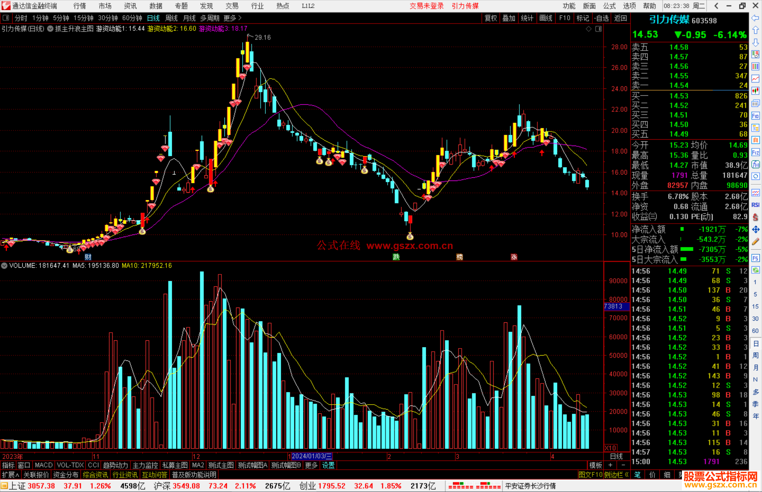Open the 行情 menu
The width and height of the screenshot is (762, 492).
point(80,6)
